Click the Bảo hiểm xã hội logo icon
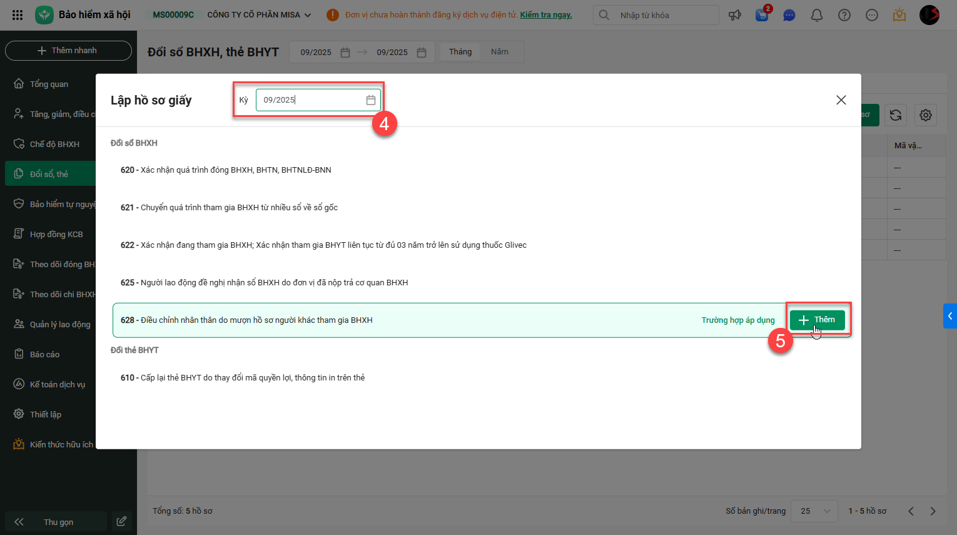Image resolution: width=957 pixels, height=535 pixels. pyautogui.click(x=44, y=15)
